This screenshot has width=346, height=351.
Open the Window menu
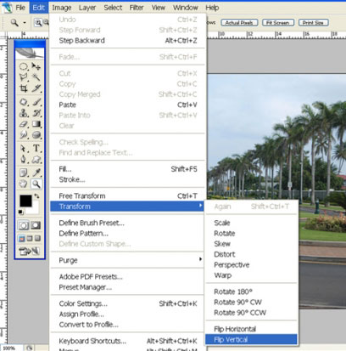186,8
